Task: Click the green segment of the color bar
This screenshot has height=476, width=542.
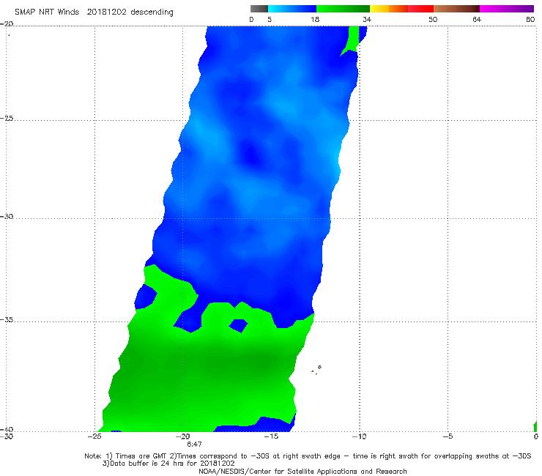Action: 343,9
